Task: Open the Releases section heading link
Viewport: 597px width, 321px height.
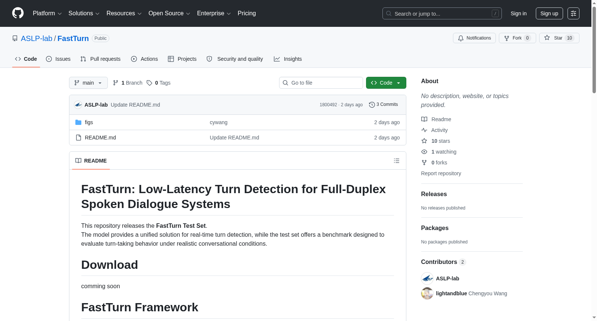Action: point(434,194)
